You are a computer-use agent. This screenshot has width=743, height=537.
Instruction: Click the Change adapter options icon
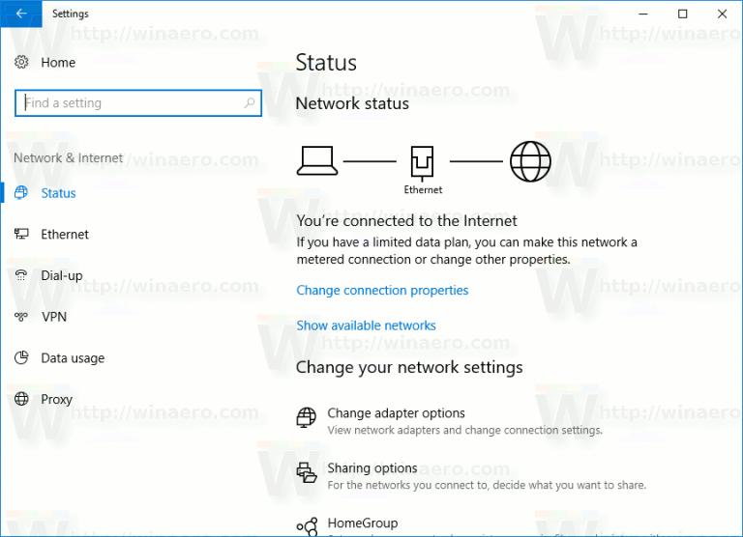tap(307, 418)
